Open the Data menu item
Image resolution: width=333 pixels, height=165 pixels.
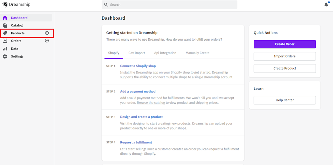coord(26,49)
